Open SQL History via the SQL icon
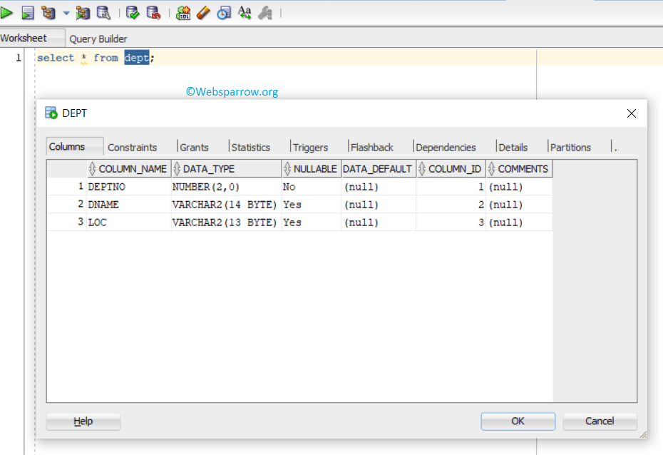Viewport: 663px width, 455px height. pos(183,12)
